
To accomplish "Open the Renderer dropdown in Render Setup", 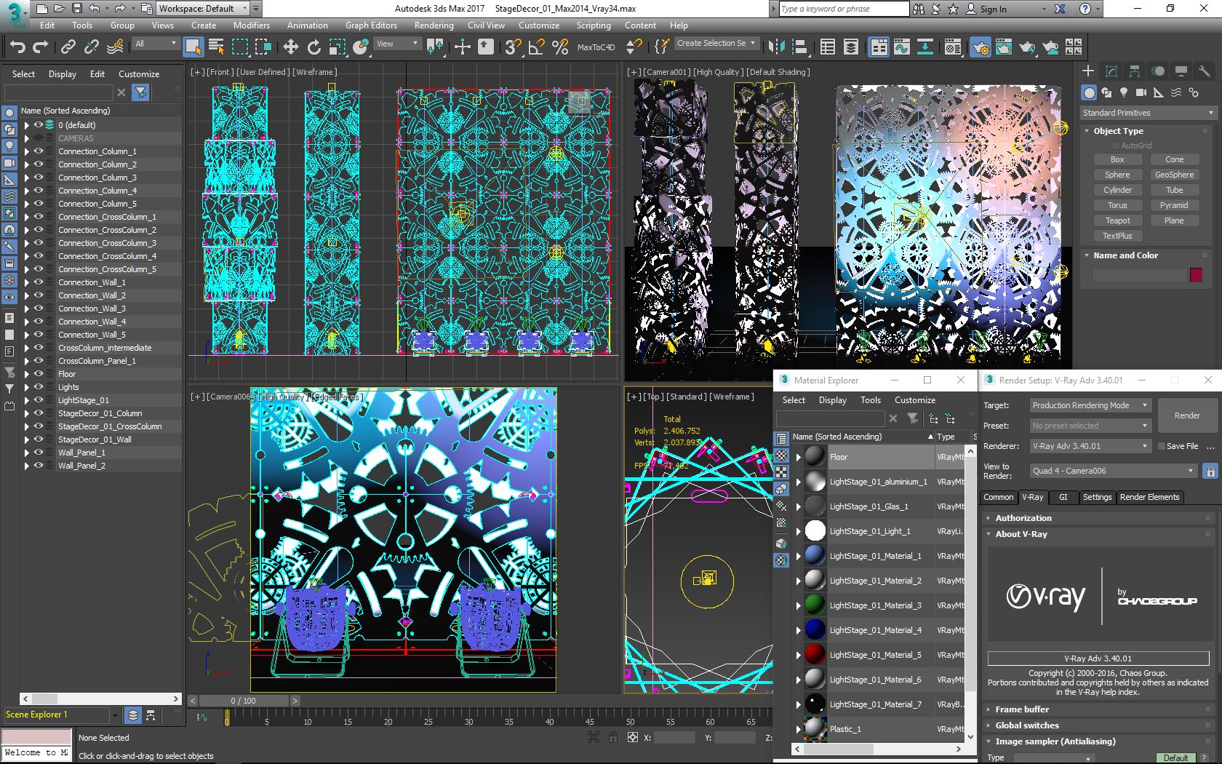I will pyautogui.click(x=1089, y=446).
